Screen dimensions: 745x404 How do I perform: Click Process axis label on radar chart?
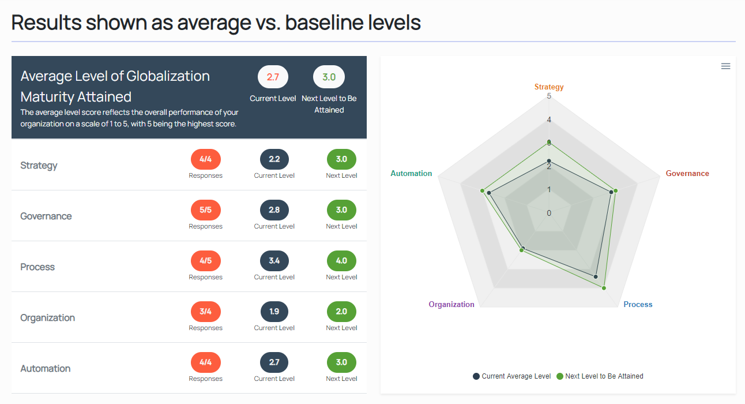coord(638,305)
